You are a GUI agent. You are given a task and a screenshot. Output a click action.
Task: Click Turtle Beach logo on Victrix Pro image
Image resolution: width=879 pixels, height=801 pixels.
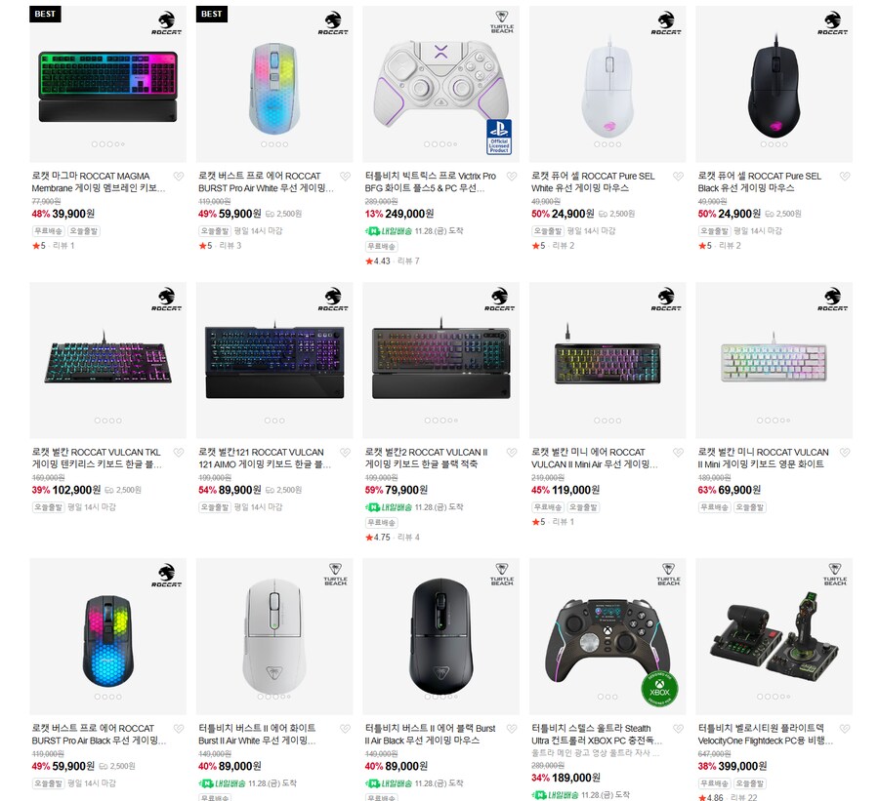click(x=501, y=21)
